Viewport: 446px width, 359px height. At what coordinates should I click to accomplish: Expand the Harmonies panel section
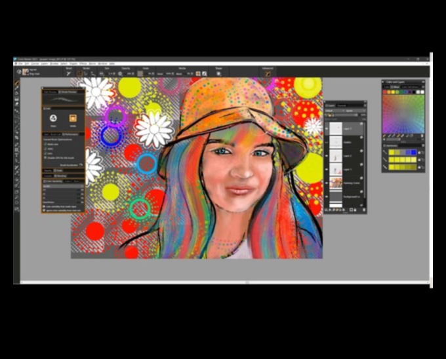386,145
